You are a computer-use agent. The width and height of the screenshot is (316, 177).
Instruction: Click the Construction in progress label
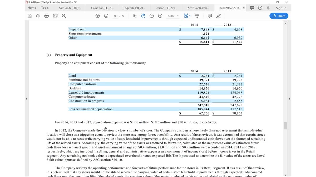86,101
